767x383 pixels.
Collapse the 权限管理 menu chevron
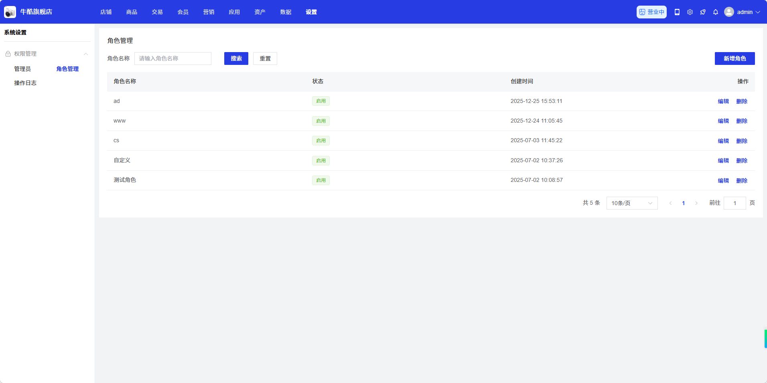coord(86,54)
